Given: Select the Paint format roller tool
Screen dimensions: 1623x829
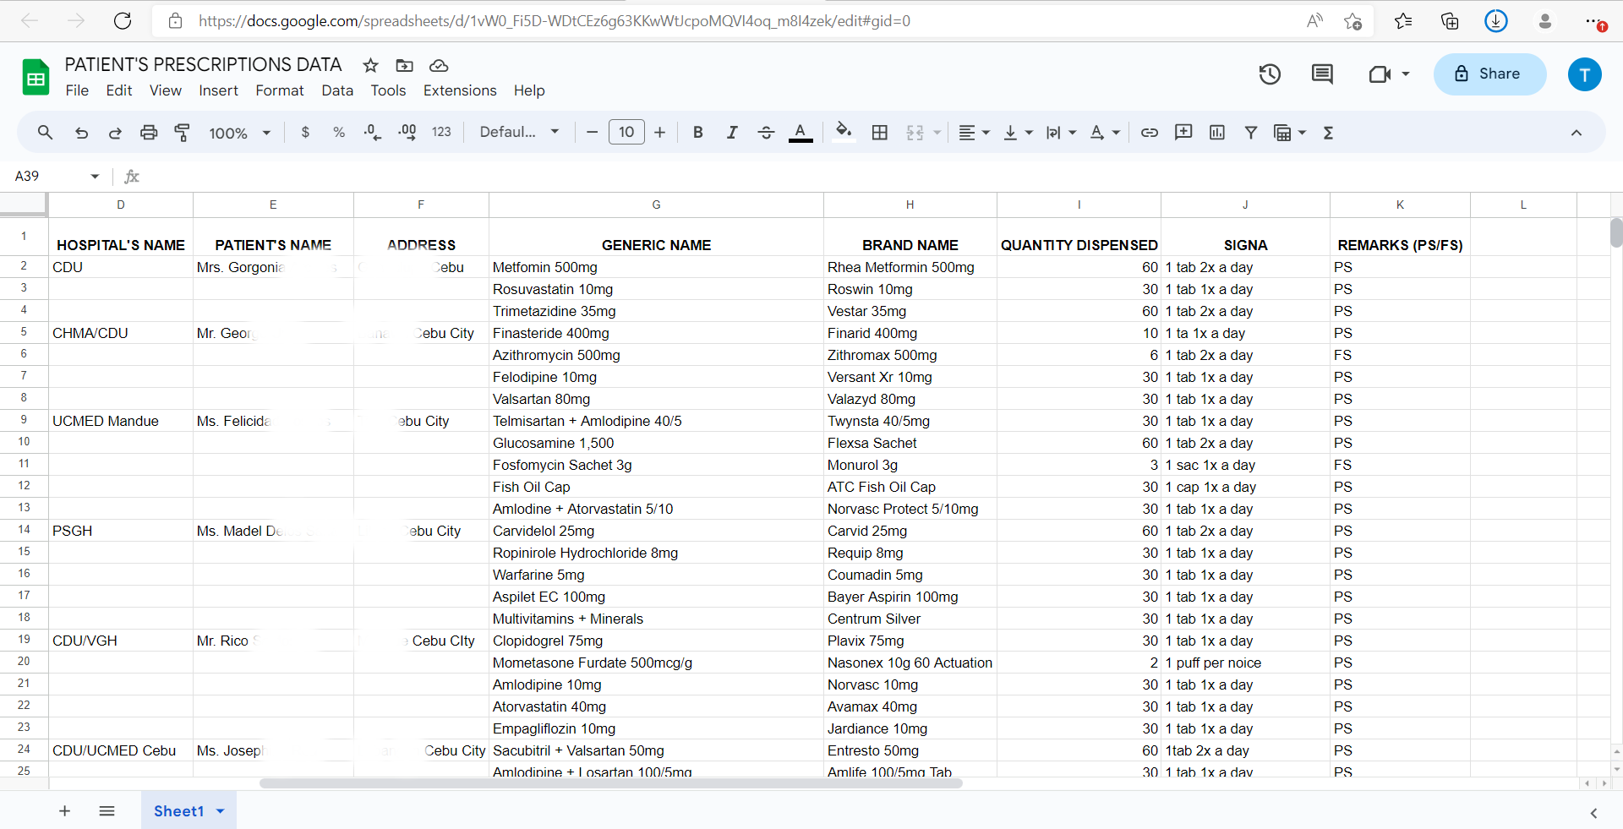Looking at the screenshot, I should click(x=182, y=133).
